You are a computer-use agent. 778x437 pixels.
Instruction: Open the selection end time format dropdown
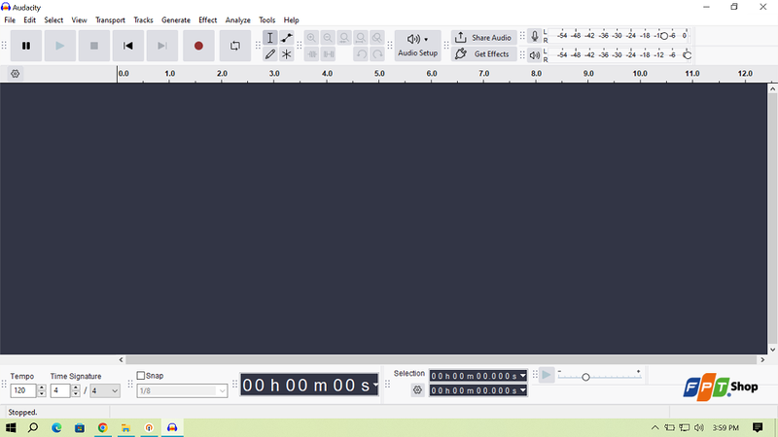[x=523, y=390]
